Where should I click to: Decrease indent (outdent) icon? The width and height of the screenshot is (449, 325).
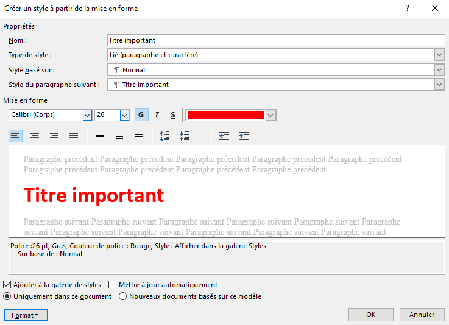pyautogui.click(x=224, y=136)
